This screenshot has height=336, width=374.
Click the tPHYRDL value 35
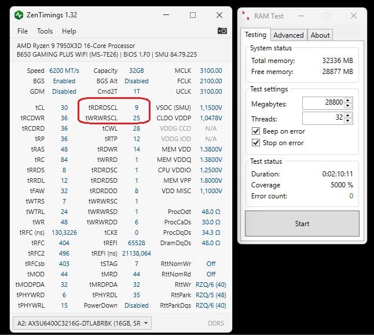[137, 295]
